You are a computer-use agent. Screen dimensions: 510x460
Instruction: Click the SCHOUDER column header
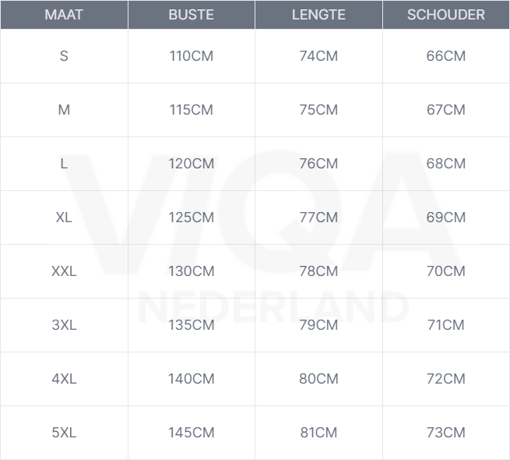coord(445,15)
